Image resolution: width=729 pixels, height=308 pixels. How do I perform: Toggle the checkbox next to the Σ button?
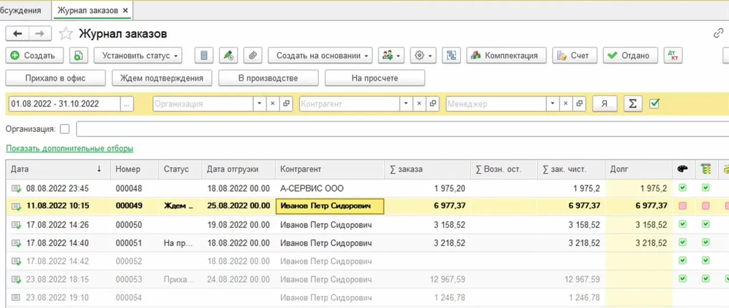654,104
